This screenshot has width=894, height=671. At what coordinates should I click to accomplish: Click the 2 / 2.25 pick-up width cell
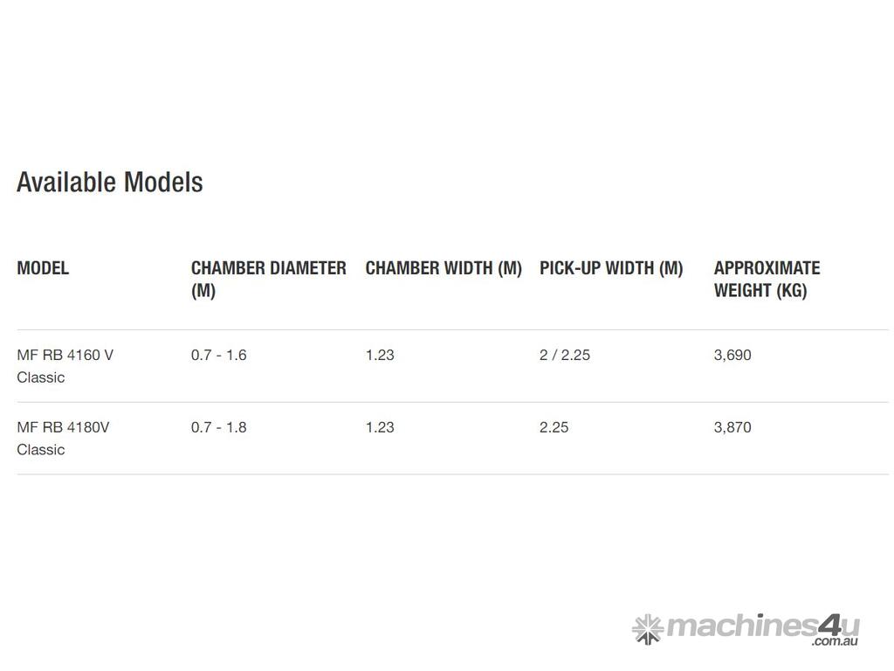click(x=565, y=355)
